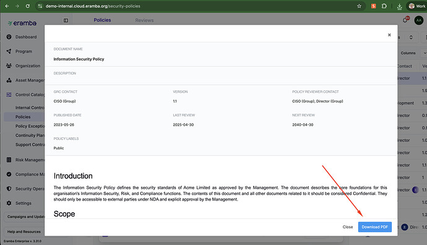The width and height of the screenshot is (427, 245).
Task: Click the next review date 2040-04-30
Action: tap(303, 125)
